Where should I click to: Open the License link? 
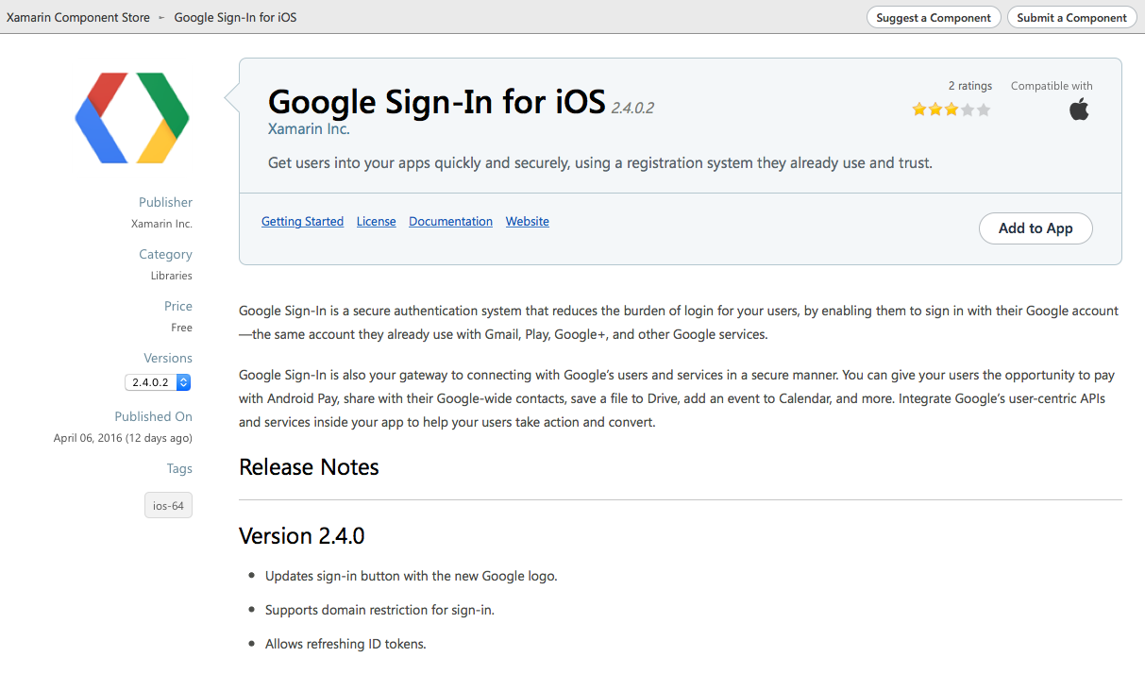point(377,222)
